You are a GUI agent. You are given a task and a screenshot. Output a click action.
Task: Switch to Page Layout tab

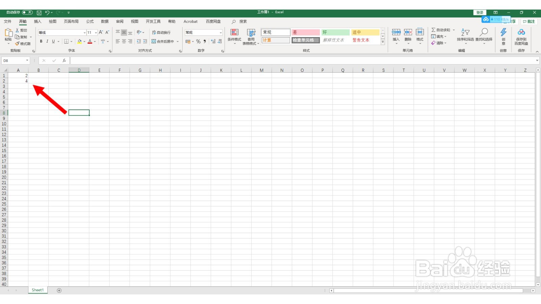tap(71, 21)
